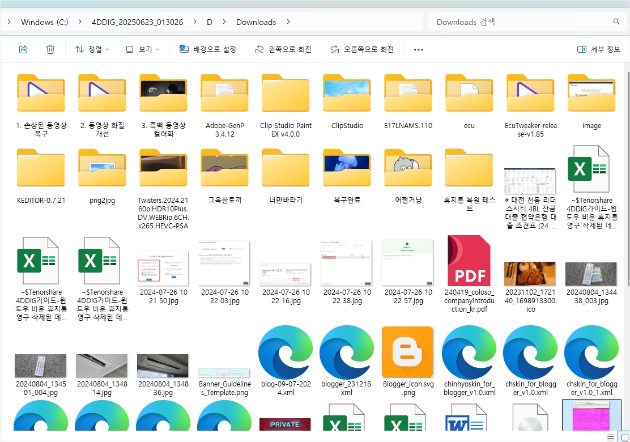Select # 대전 천동 리더스시티 spreadsheet thumbnail
The image size is (630, 442).
tap(530, 181)
